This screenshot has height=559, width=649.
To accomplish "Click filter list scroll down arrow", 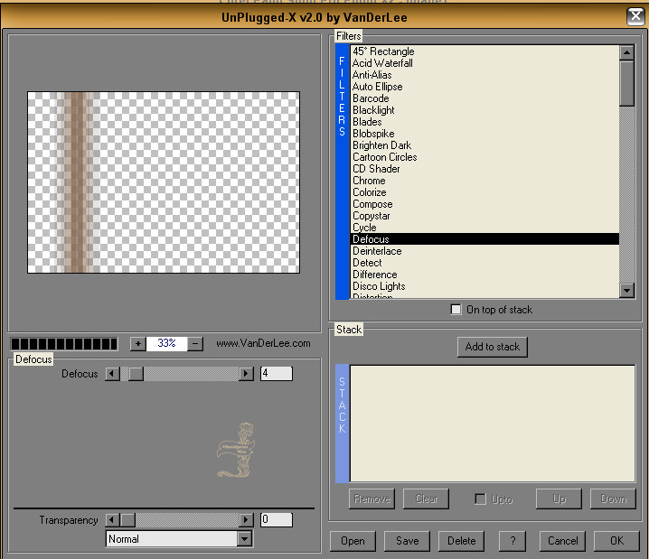I will click(x=627, y=290).
